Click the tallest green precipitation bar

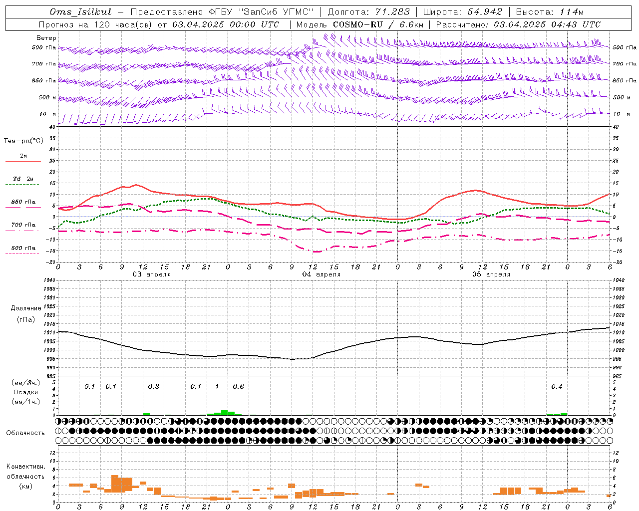225,413
